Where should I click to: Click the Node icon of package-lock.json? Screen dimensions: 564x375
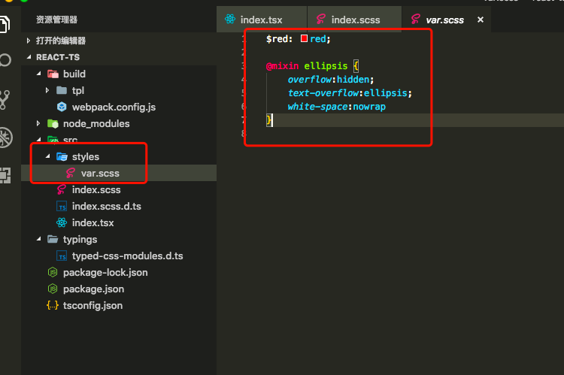pyautogui.click(x=53, y=272)
